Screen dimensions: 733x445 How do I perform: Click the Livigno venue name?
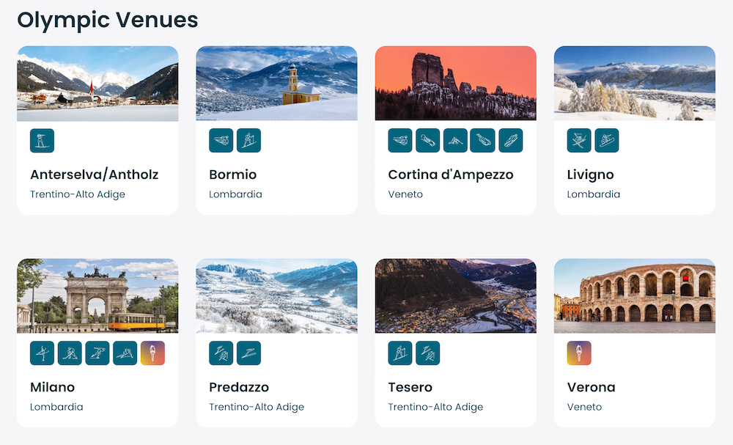click(590, 174)
